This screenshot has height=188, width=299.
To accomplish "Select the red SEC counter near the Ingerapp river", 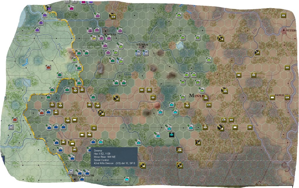I will click(48, 67).
